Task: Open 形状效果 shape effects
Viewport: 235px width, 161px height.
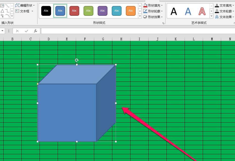Action: coord(153,17)
